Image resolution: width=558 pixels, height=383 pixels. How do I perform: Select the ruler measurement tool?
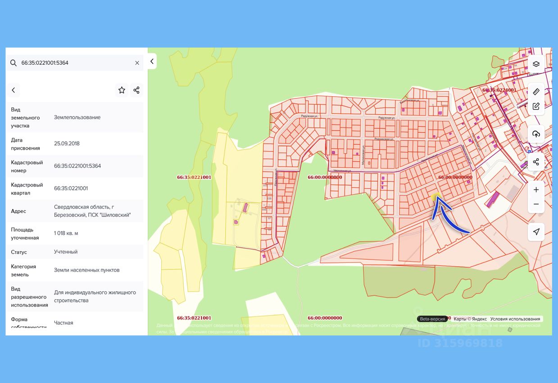tap(536, 92)
